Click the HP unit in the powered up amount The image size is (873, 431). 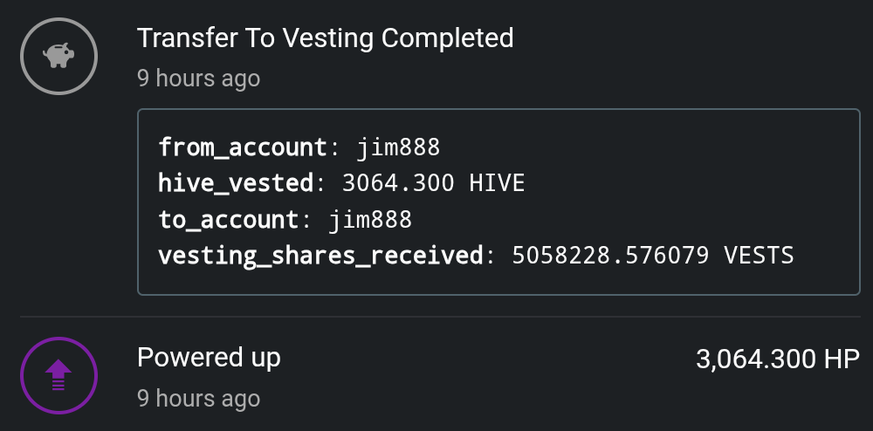[x=842, y=359]
